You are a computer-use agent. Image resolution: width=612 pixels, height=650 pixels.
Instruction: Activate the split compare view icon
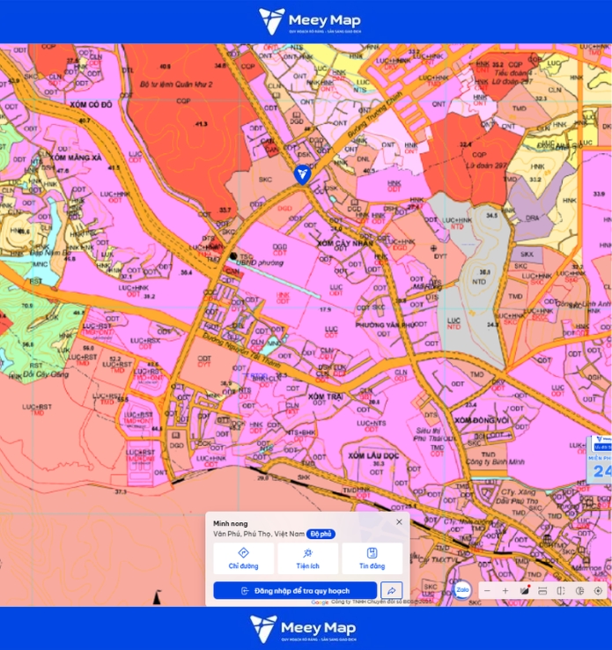[x=561, y=591]
